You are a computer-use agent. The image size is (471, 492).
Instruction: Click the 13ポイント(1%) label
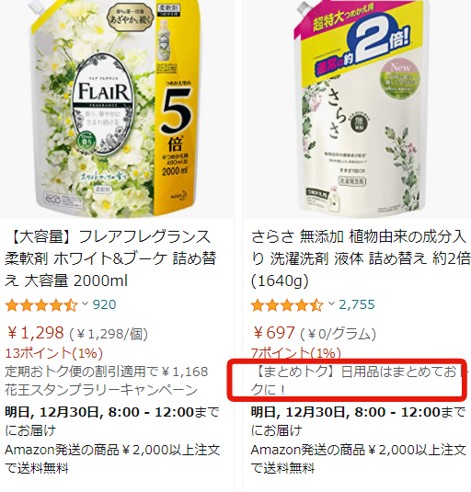[53, 353]
